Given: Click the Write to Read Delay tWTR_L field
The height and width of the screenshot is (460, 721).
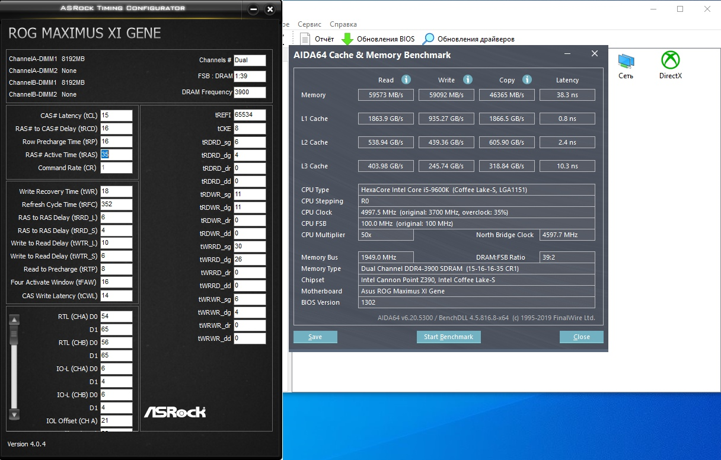Looking at the screenshot, I should (x=116, y=243).
